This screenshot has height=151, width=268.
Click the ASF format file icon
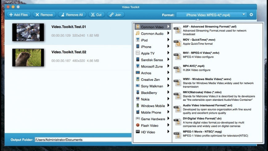click(x=177, y=30)
